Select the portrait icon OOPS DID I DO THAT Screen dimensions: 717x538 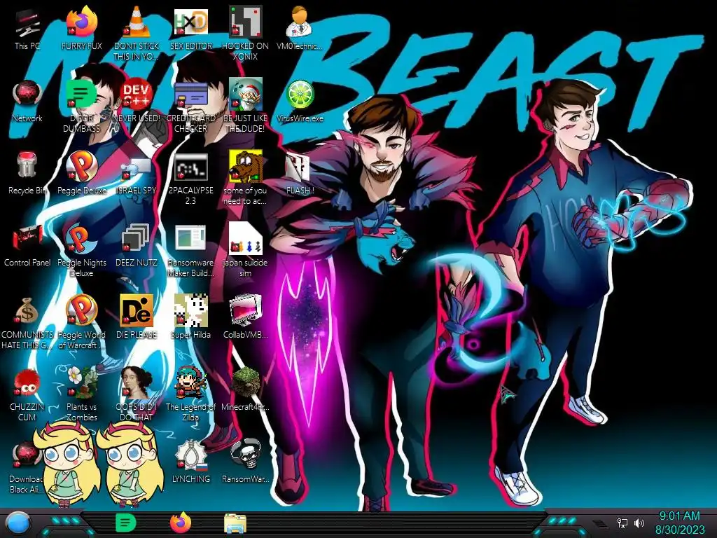click(136, 382)
